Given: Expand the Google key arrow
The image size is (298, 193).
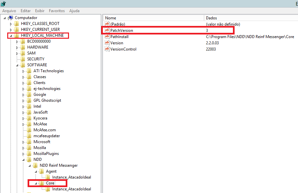Looking at the screenshot, I should tap(23, 95).
